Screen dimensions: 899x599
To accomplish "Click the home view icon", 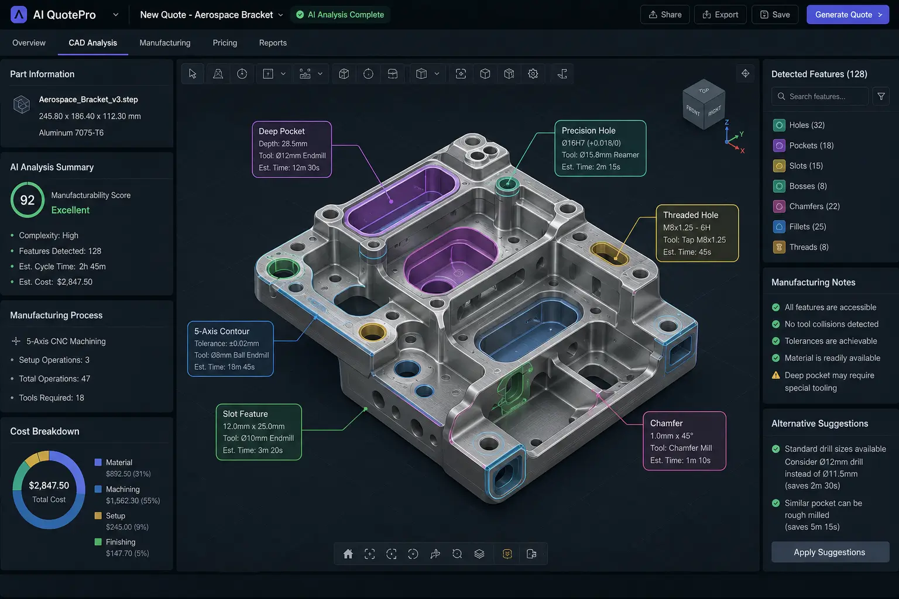I will [348, 554].
